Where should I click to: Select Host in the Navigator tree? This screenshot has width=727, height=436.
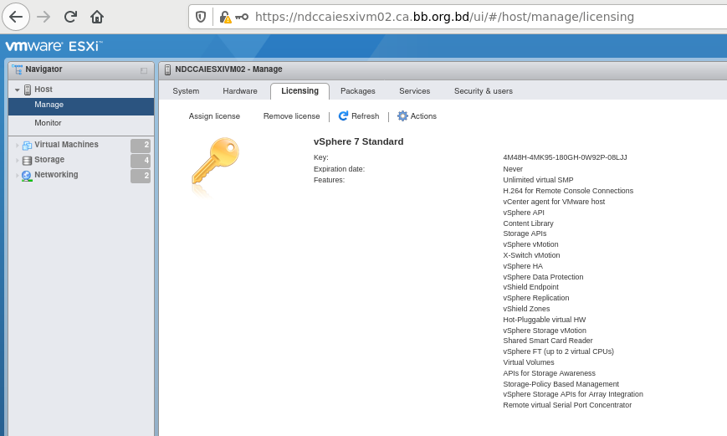(44, 89)
